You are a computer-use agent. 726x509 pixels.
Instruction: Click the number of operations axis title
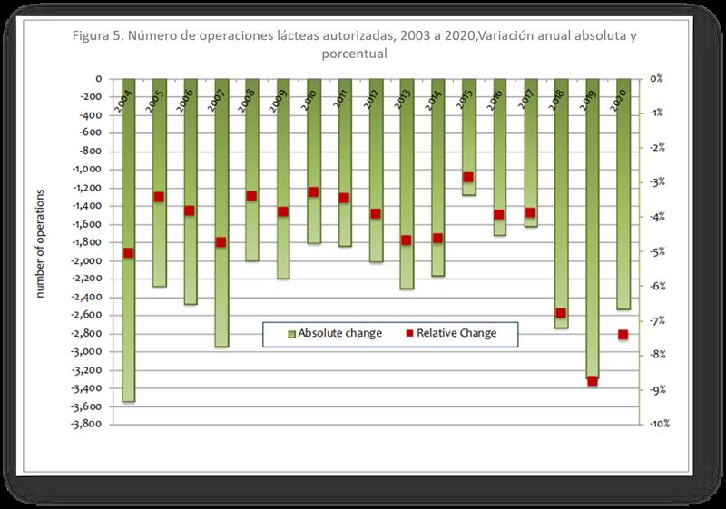(40, 245)
